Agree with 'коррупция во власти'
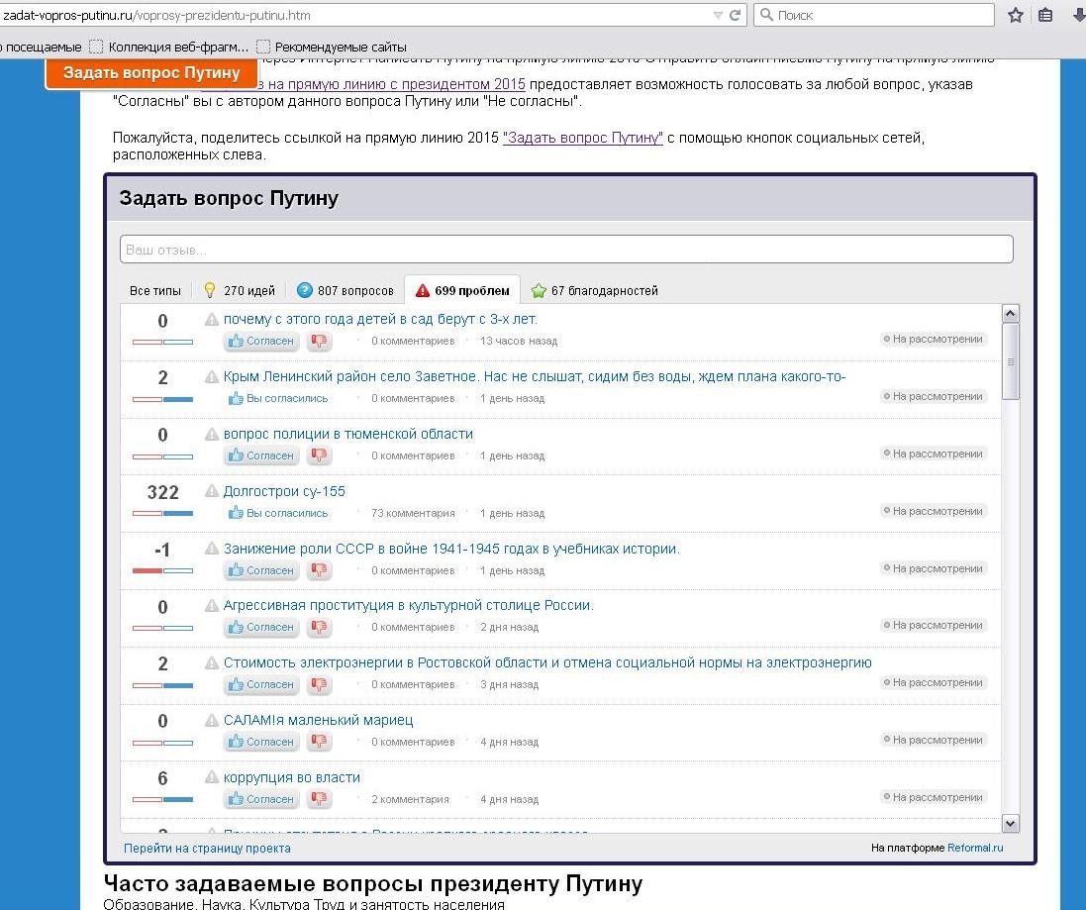The image size is (1086, 910). (261, 800)
